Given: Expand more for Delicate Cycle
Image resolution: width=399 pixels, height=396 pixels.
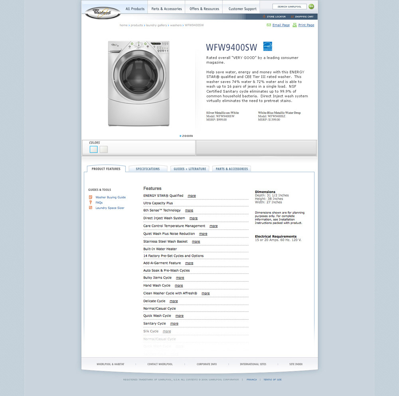Looking at the screenshot, I should click(x=174, y=301).
